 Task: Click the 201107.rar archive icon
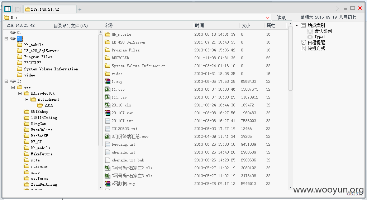pos(108,113)
